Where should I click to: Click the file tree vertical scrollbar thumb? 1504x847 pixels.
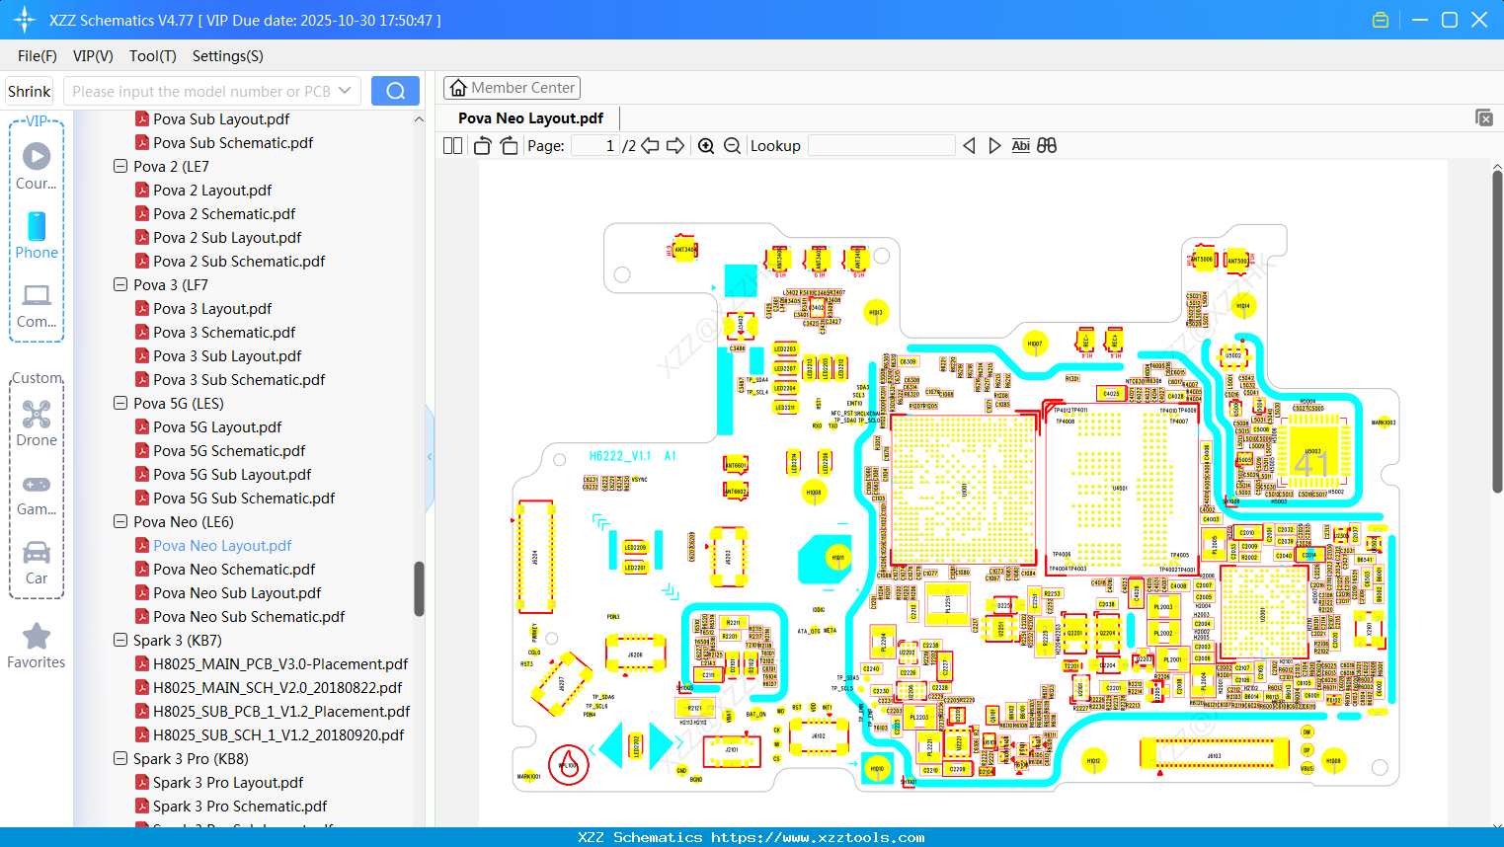tap(419, 588)
